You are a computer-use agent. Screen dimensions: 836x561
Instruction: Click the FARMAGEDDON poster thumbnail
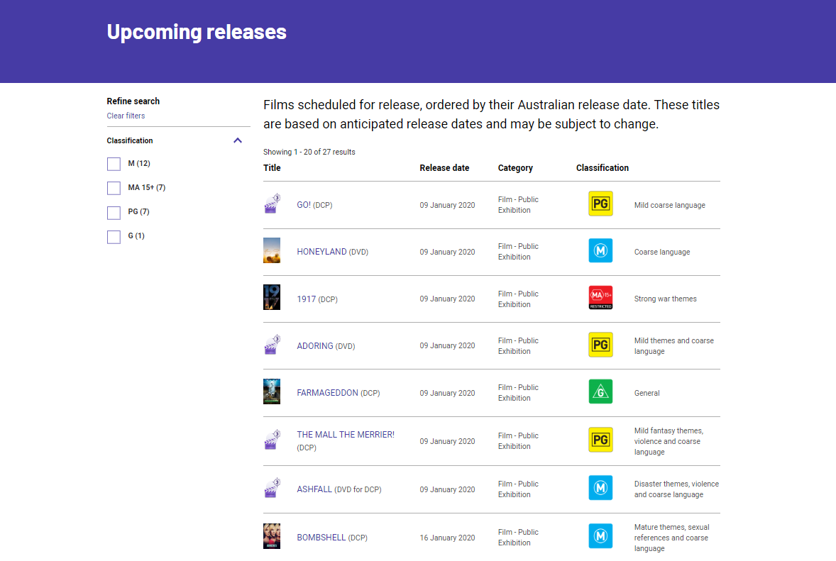coord(272,391)
